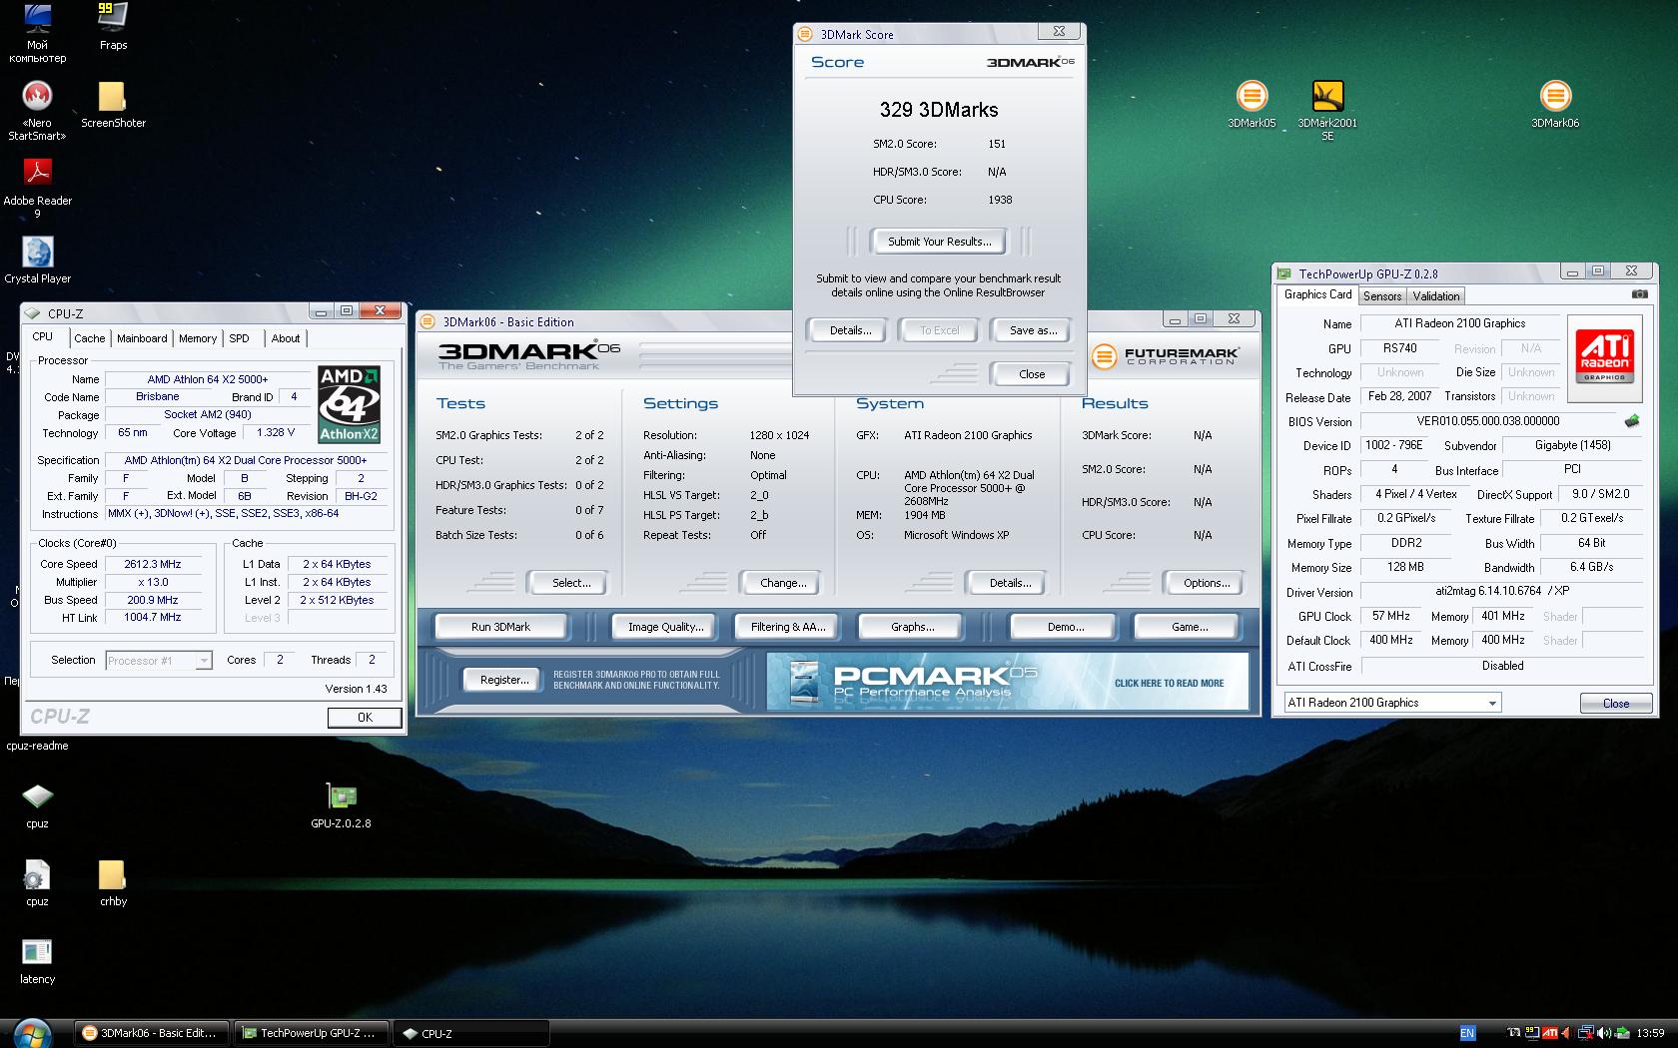Open the GPU-Z.0.2.8 desktop icon
Image resolution: width=1678 pixels, height=1048 pixels.
coord(341,805)
